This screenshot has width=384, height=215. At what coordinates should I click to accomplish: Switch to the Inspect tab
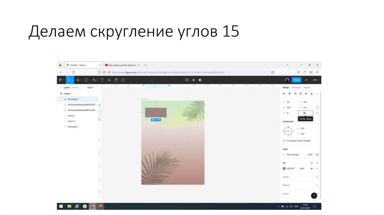pyautogui.click(x=307, y=87)
